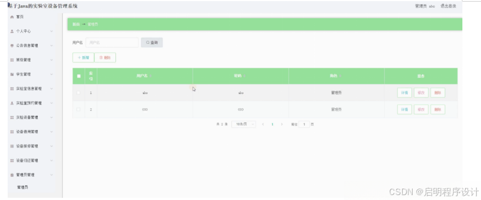Screen dimensions: 481x200
Task: Click the icon beside 公告信息管理
Action: (x=12, y=46)
